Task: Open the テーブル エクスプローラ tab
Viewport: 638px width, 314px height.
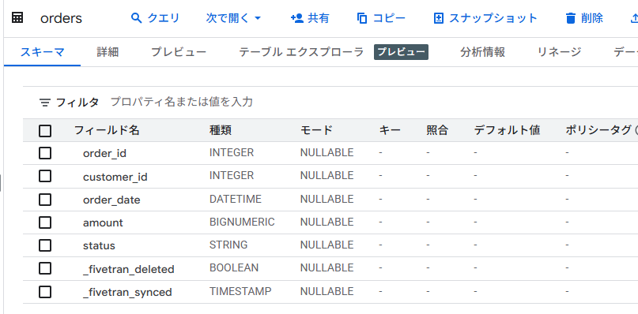Action: [x=301, y=52]
